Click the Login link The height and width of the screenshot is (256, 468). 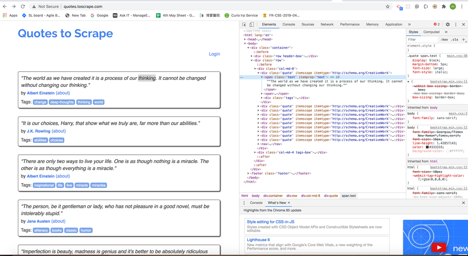(214, 54)
